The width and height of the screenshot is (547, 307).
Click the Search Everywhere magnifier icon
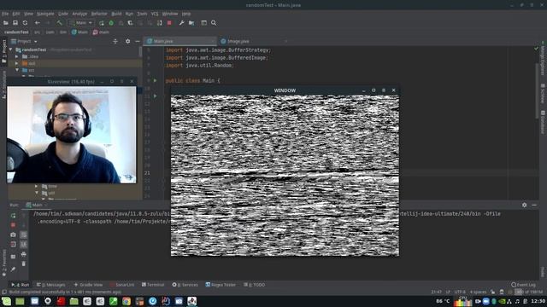point(214,23)
